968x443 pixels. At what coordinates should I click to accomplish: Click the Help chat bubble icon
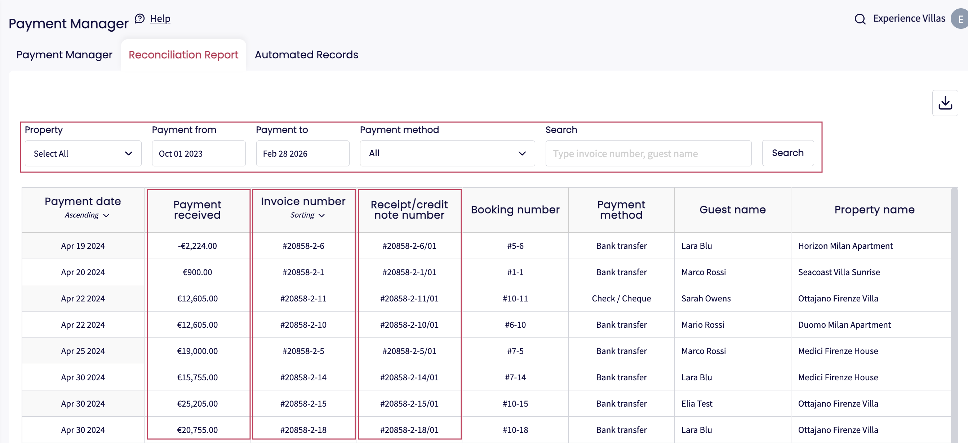(x=140, y=18)
